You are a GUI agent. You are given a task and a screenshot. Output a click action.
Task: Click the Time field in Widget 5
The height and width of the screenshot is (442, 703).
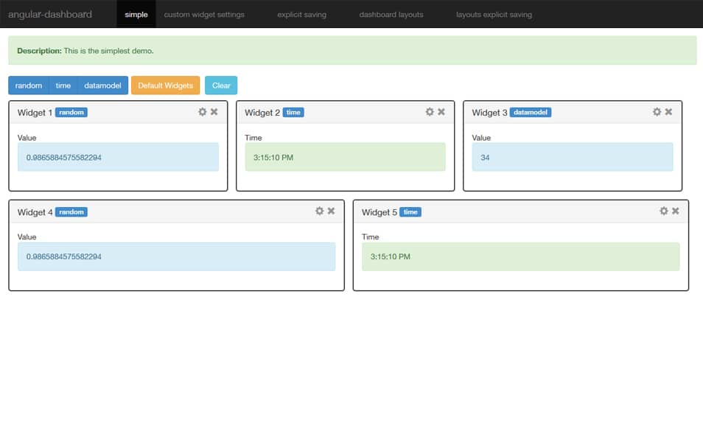[520, 256]
